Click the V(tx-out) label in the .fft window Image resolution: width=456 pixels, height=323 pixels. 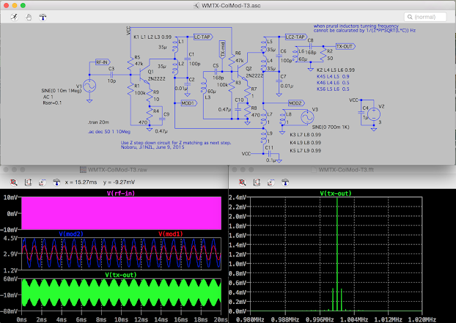coord(336,193)
